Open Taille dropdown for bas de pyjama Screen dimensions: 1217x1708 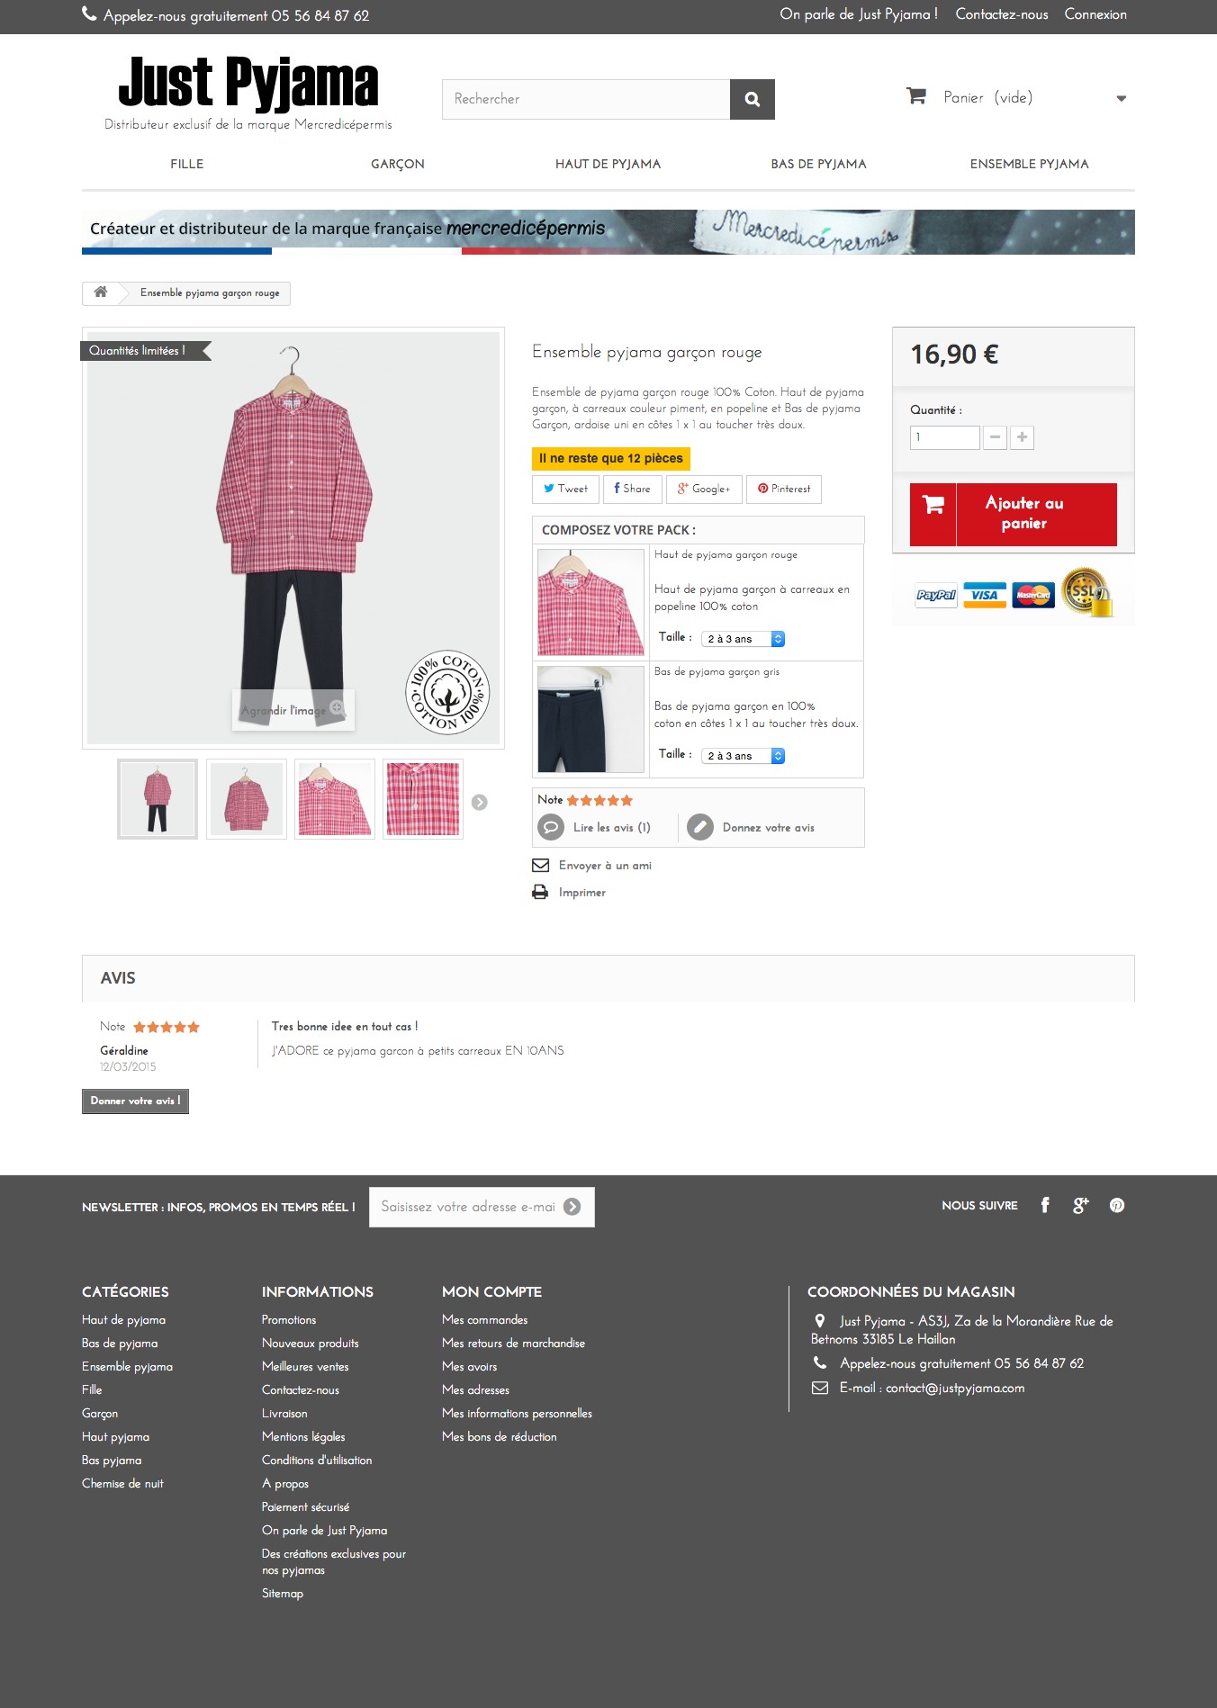coord(744,756)
